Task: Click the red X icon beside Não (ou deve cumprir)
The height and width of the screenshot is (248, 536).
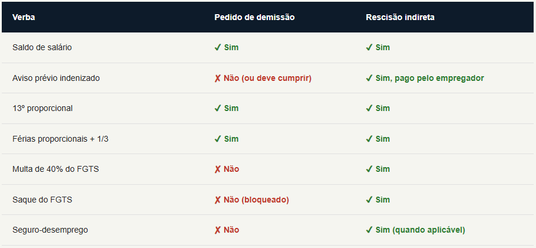Action: click(x=217, y=79)
